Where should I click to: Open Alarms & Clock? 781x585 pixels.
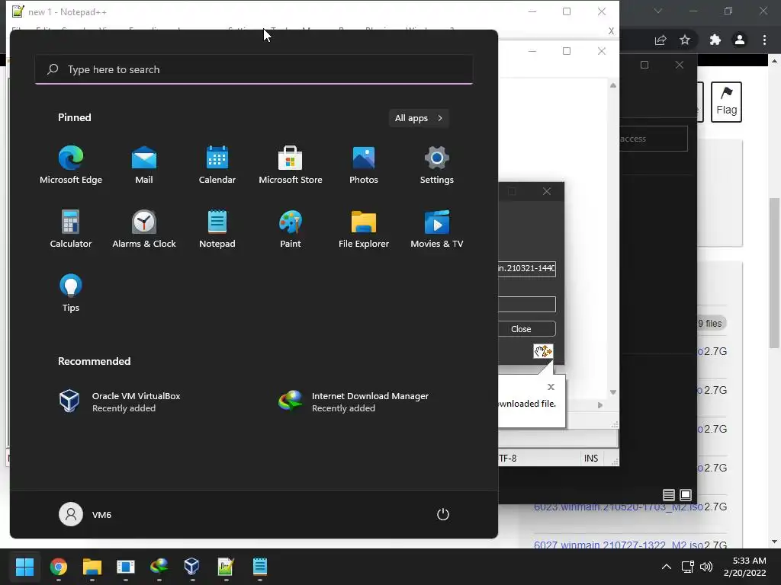pos(144,229)
